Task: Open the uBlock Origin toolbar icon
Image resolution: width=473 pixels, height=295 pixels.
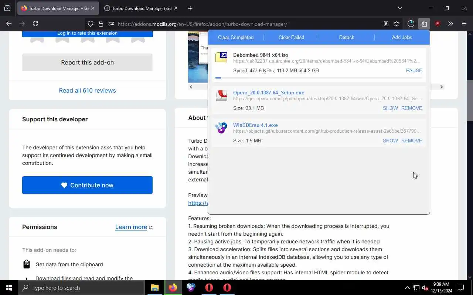Action: pyautogui.click(x=438, y=24)
